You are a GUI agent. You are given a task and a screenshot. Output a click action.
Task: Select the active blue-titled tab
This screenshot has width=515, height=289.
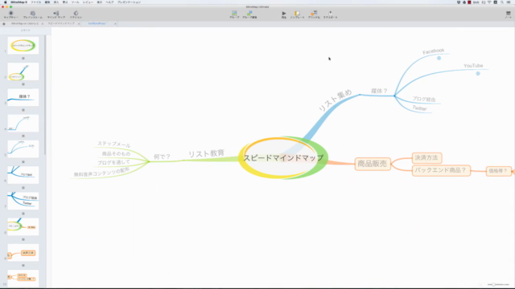point(97,23)
